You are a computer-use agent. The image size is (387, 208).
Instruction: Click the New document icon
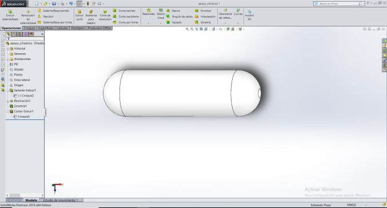(x=37, y=3)
